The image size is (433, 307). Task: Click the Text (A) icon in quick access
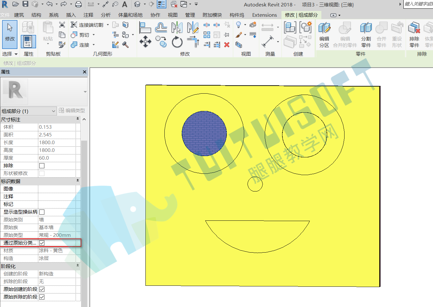125,4
